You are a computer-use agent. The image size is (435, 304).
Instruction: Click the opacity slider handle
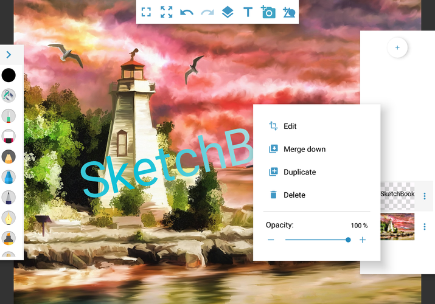348,240
